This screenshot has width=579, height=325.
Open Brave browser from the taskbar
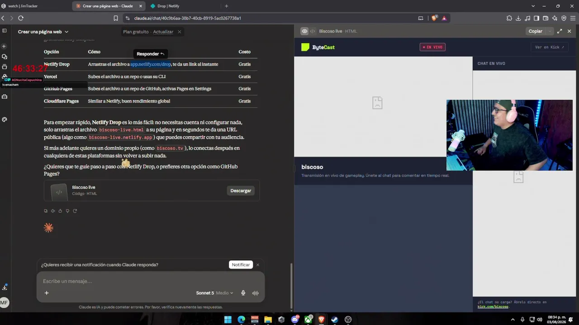(322, 320)
